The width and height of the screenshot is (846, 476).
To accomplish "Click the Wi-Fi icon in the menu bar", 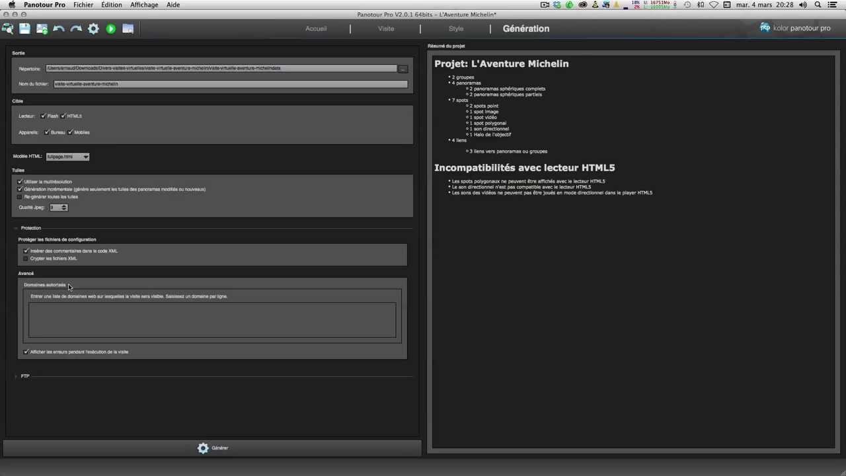I will [x=714, y=5].
